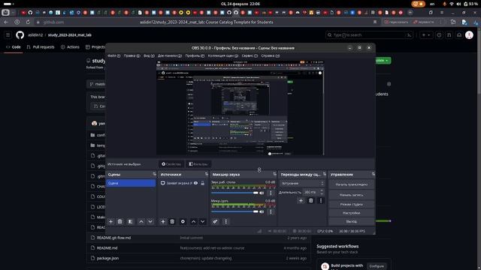Image resolution: width=481 pixels, height=270 pixels.
Task: Open OBS Help menu
Action: (x=271, y=55)
